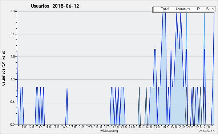Click the light blue Total legend line
218x134 pixels.
click(157, 9)
